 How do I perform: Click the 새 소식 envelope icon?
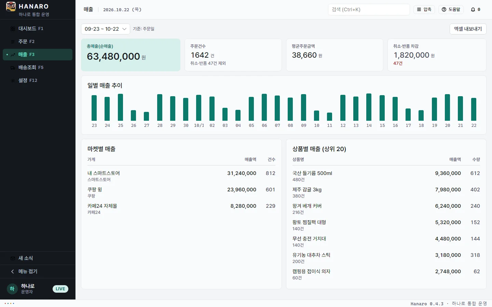tap(13, 258)
